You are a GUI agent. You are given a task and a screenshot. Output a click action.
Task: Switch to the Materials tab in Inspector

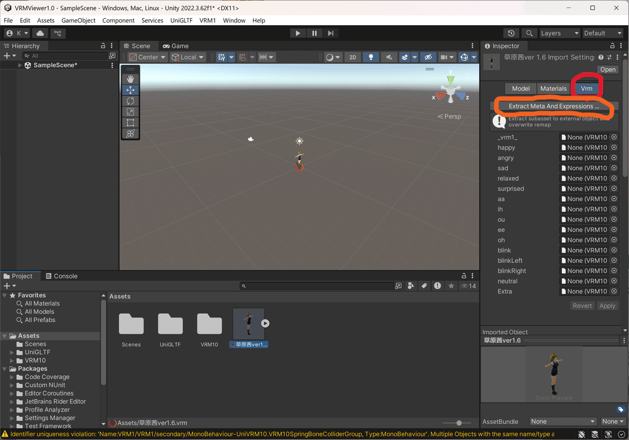click(554, 88)
